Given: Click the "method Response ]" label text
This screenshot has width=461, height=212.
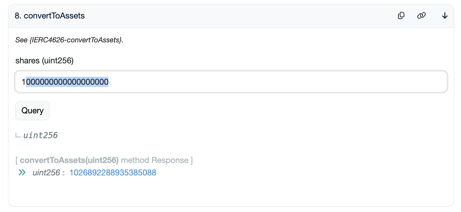Looking at the screenshot, I should pyautogui.click(x=157, y=160).
